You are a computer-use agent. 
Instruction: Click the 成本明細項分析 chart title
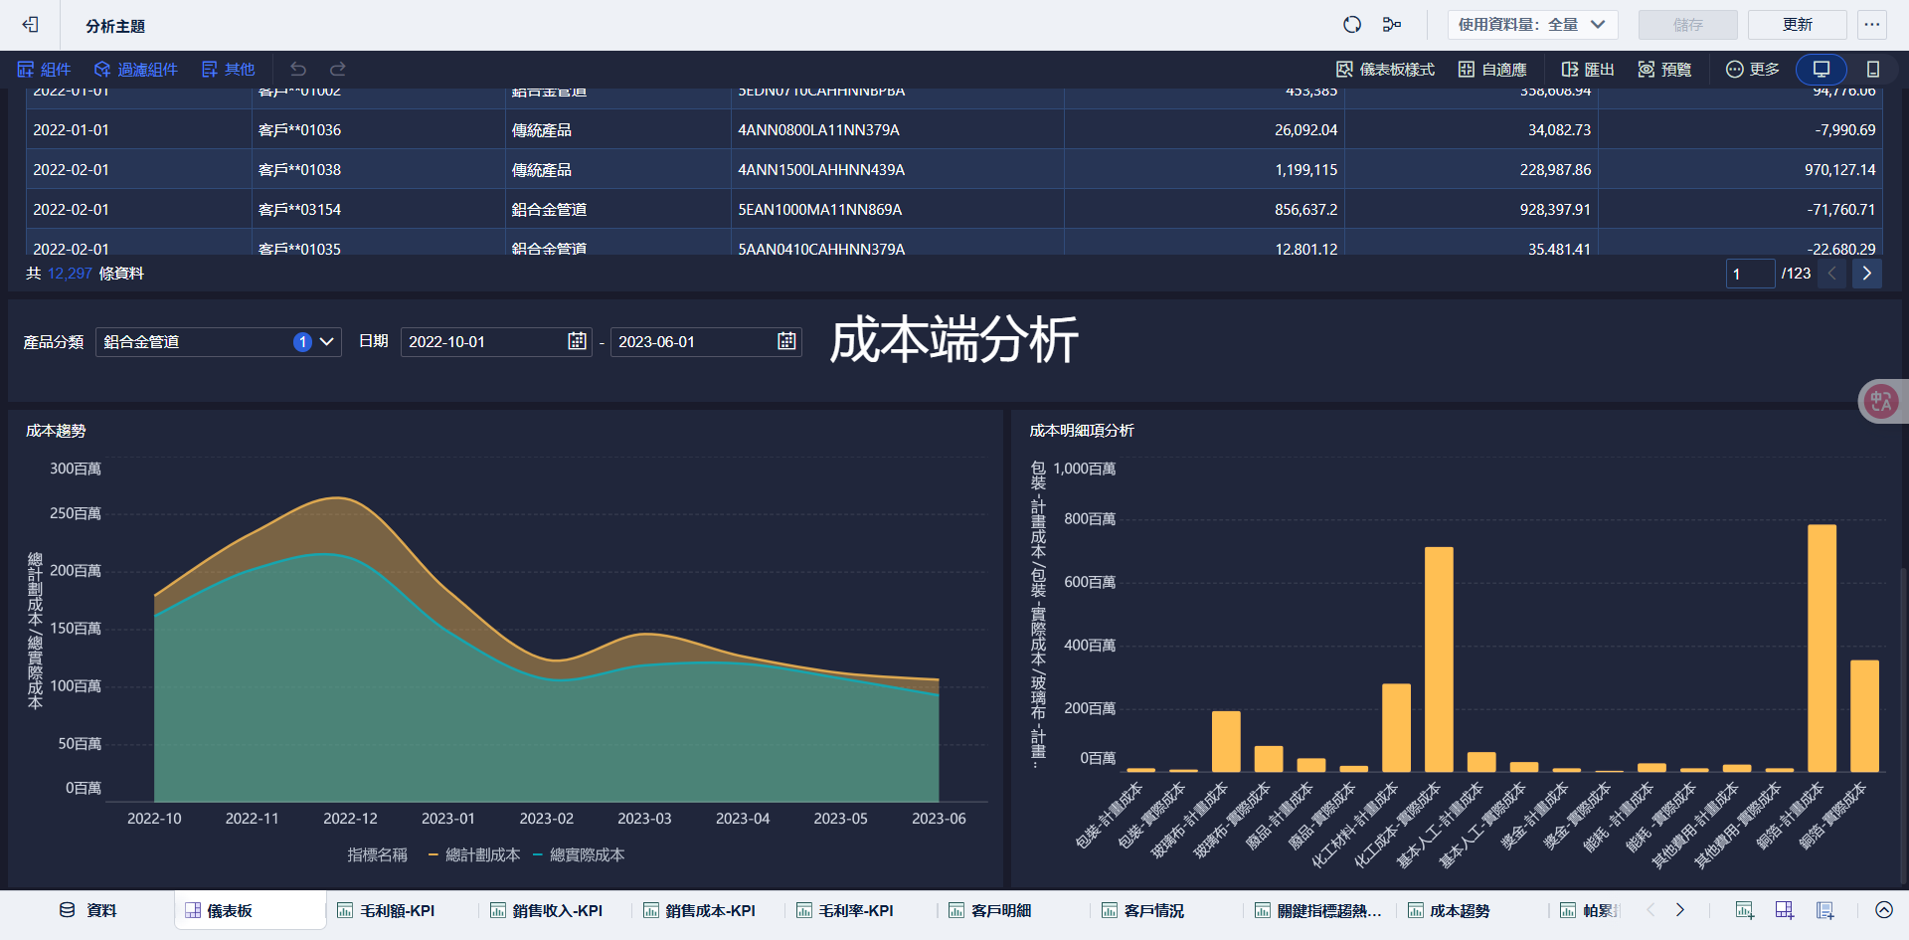click(1081, 431)
